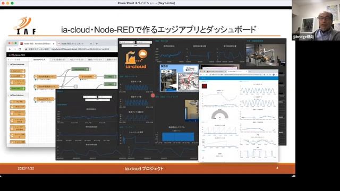Image resolution: width=340 pixels, height=191 pixels.
Task: Open a new tab in the Node-RED browser
Action: tap(97, 44)
